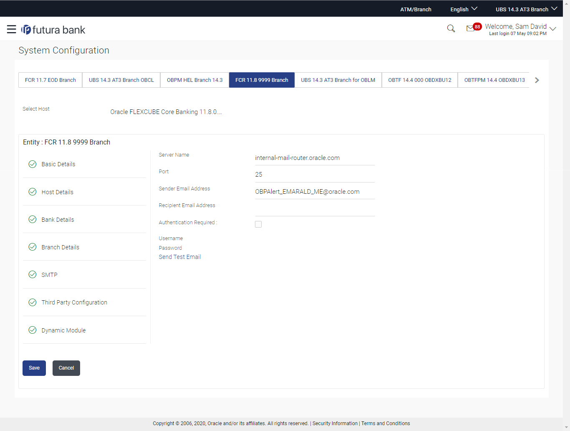Viewport: 570px width, 431px height.
Task: Click the Server Name input field
Action: click(315, 158)
